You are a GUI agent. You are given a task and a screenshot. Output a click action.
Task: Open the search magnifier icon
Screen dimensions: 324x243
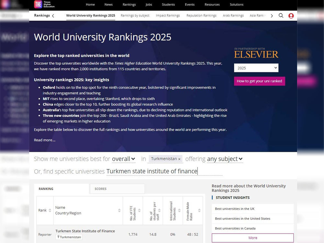click(x=281, y=16)
